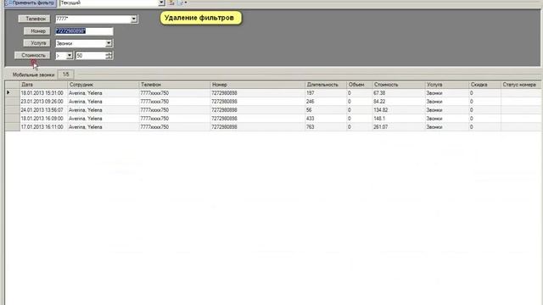543x305 pixels.
Task: Select the row marker with the arrow indicator
Action: pyautogui.click(x=12, y=93)
